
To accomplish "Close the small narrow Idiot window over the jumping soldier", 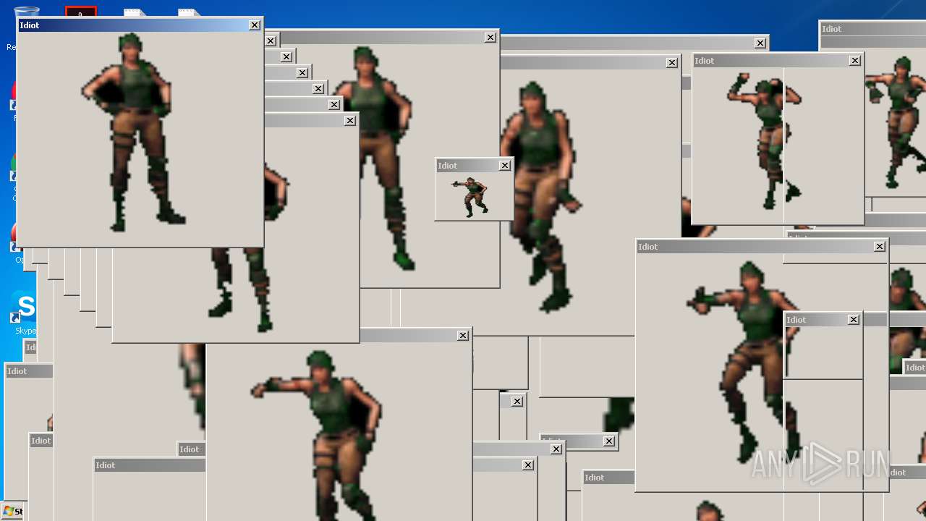I will click(854, 320).
